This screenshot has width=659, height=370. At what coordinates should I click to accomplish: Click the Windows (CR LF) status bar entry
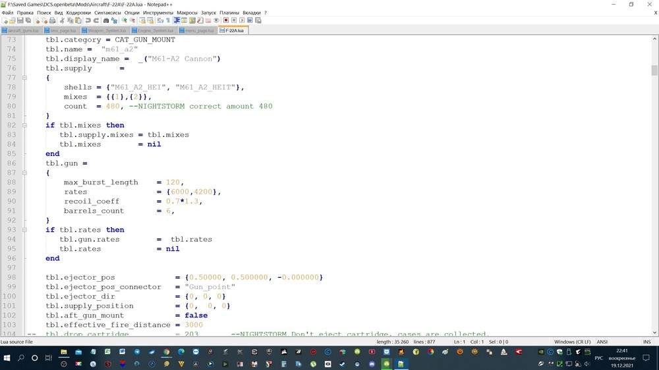pyautogui.click(x=572, y=342)
